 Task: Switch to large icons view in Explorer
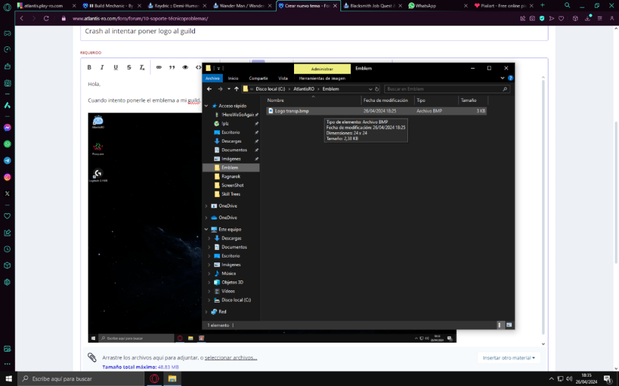click(509, 325)
